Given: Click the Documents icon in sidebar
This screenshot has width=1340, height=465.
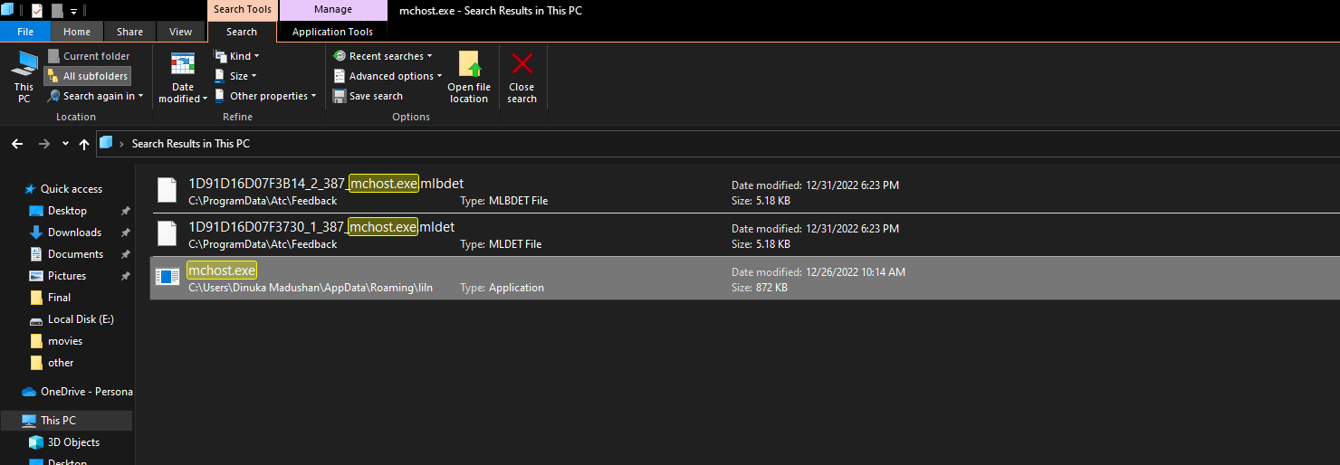Looking at the screenshot, I should pyautogui.click(x=36, y=254).
